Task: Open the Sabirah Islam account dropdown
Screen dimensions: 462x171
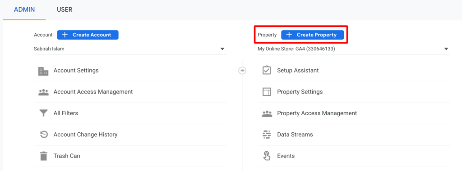Action: point(130,49)
